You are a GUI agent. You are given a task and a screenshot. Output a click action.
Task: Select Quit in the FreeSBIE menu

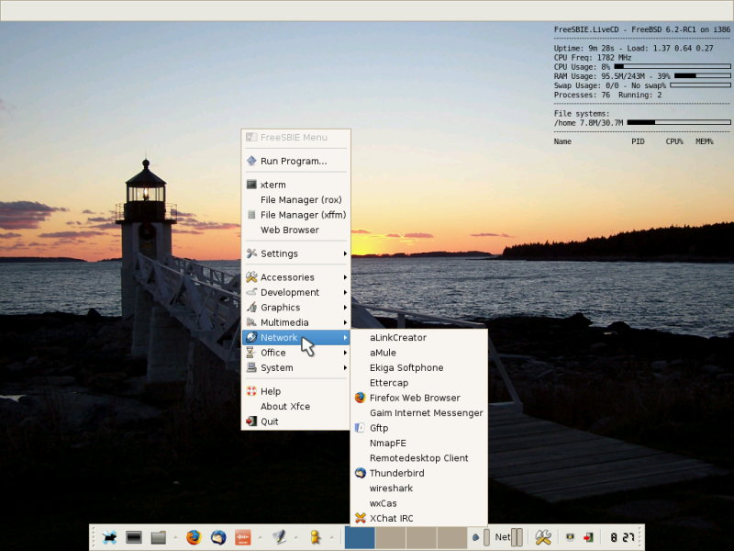[x=269, y=422]
